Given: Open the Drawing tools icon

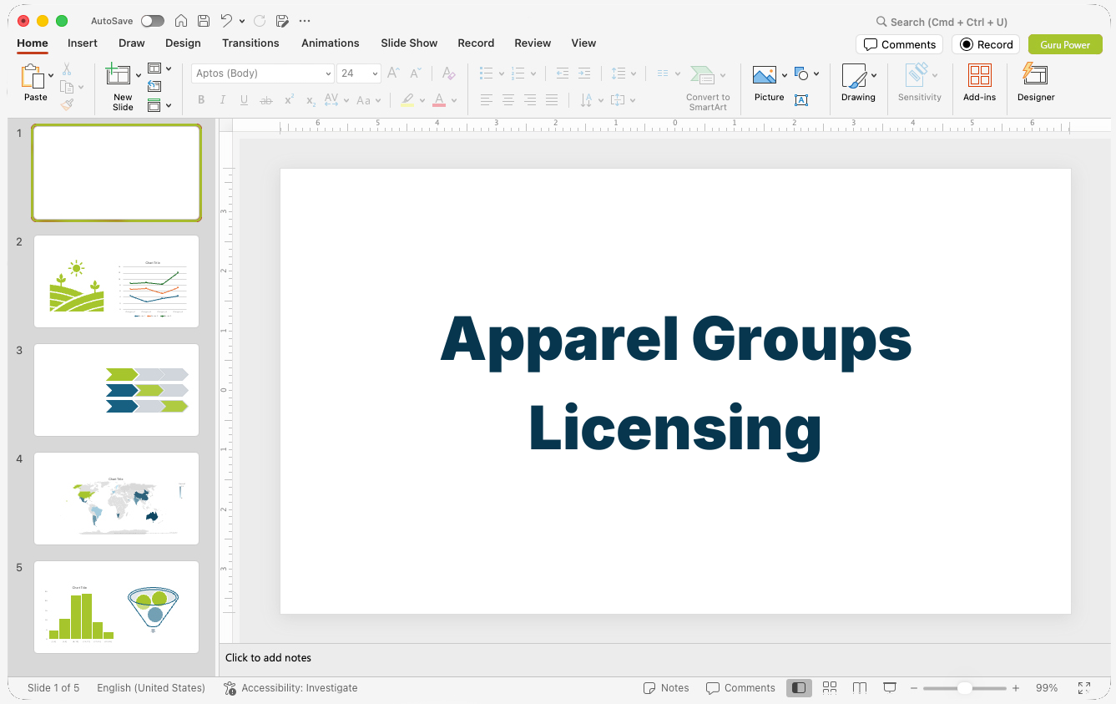Looking at the screenshot, I should 854,76.
